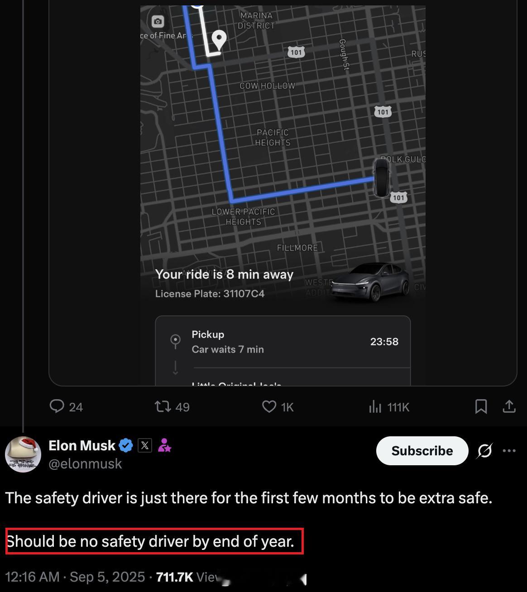The image size is (527, 592).
Task: Select the Pickup row showing 23:58
Action: (x=283, y=342)
